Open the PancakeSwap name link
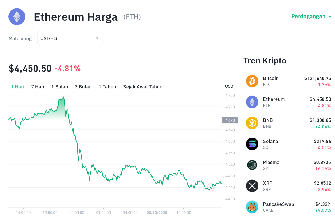Screen dimensions: 335x219 [x=279, y=204]
